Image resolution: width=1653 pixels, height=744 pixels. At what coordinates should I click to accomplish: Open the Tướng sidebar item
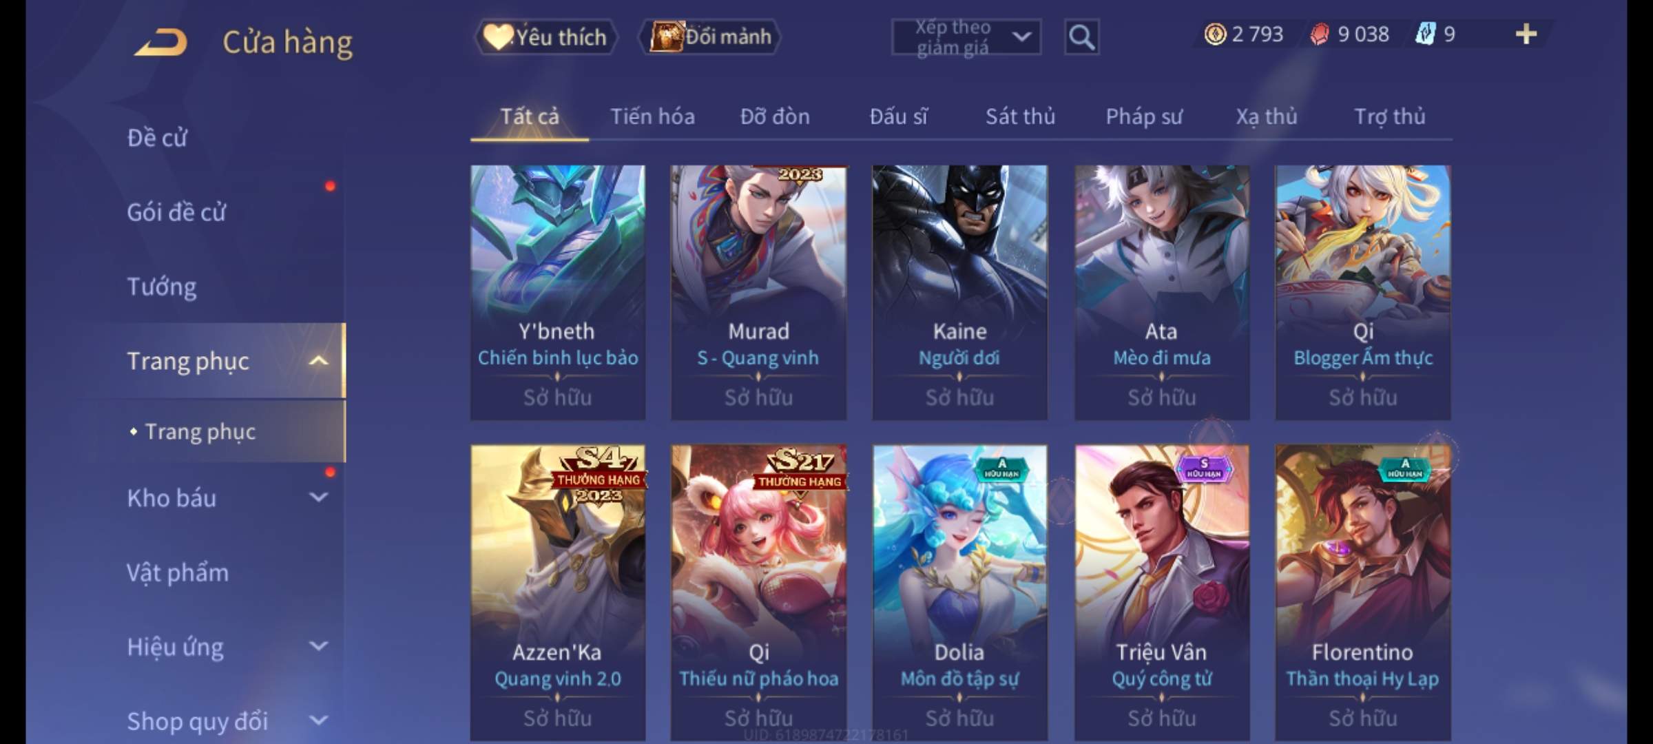click(162, 286)
